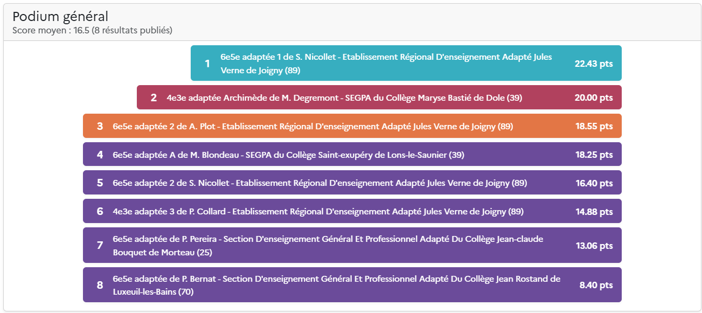Click the 6e5e adaptée 2 de A. Plot entry
The width and height of the screenshot is (702, 313).
pos(312,127)
